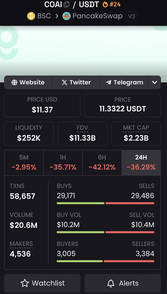Copy the COAI token address icon
This screenshot has height=294, width=167.
(x=67, y=4)
